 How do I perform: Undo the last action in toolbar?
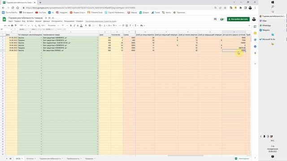5,25
